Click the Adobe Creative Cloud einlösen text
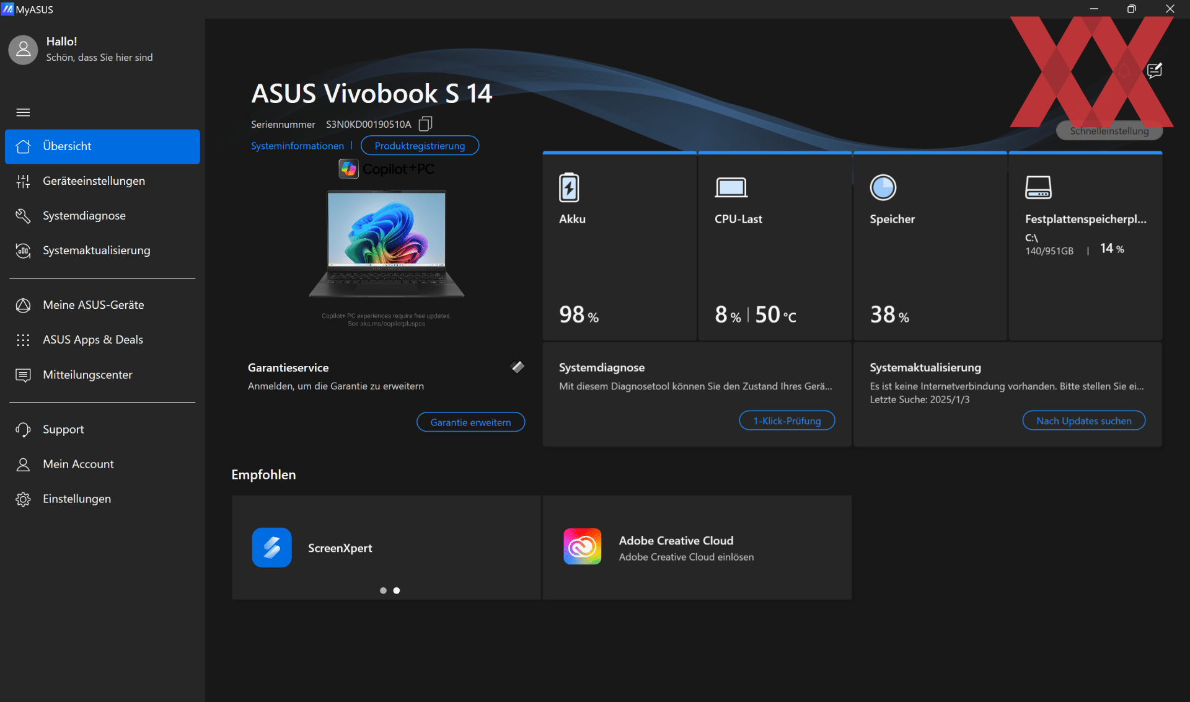 click(686, 558)
